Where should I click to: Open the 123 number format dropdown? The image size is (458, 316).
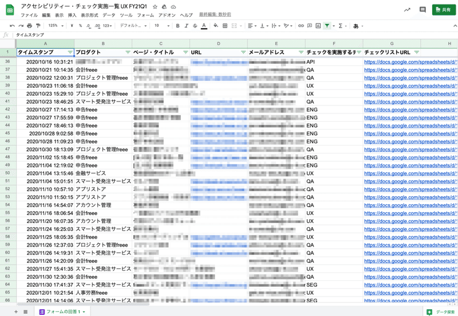point(108,26)
